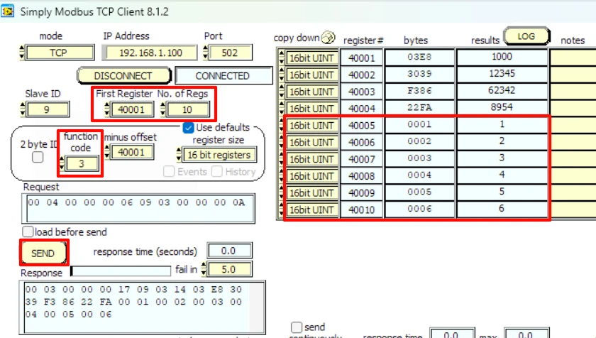Image resolution: width=596 pixels, height=338 pixels.
Task: Click the CONNECTED status indicator
Action: 223,76
